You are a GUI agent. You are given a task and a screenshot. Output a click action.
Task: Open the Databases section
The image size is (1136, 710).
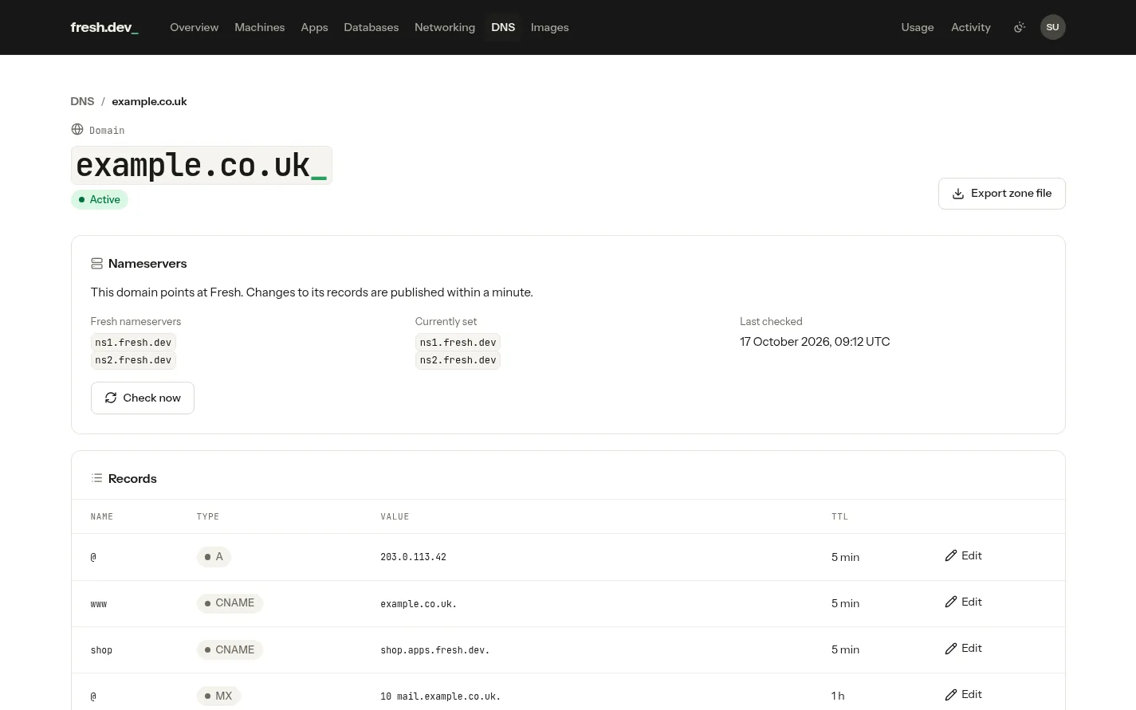(371, 27)
